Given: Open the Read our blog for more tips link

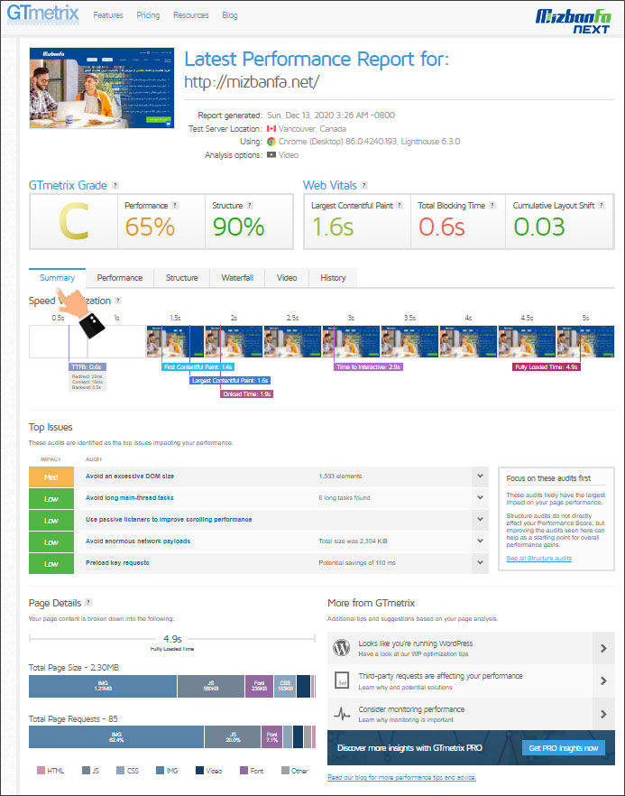Looking at the screenshot, I should click(x=402, y=778).
